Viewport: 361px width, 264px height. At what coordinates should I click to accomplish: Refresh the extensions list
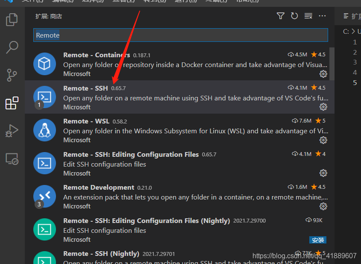click(x=294, y=16)
